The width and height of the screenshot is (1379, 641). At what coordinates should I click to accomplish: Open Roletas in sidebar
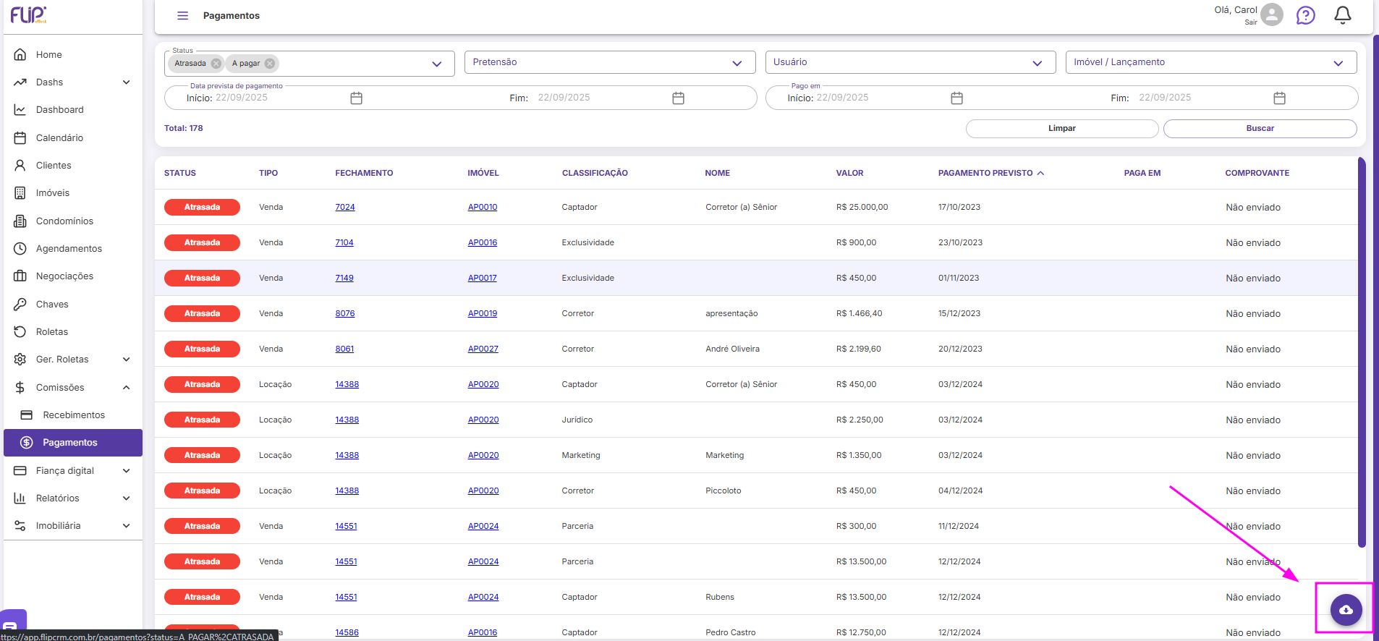[72, 332]
